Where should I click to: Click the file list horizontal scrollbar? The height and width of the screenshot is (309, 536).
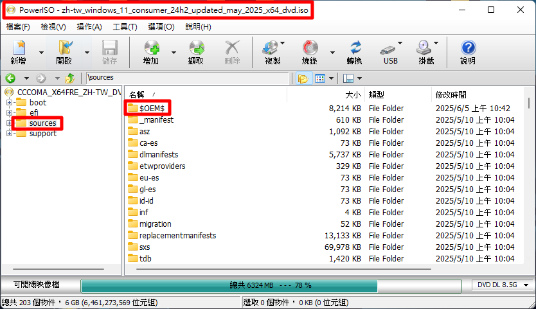tap(283, 269)
